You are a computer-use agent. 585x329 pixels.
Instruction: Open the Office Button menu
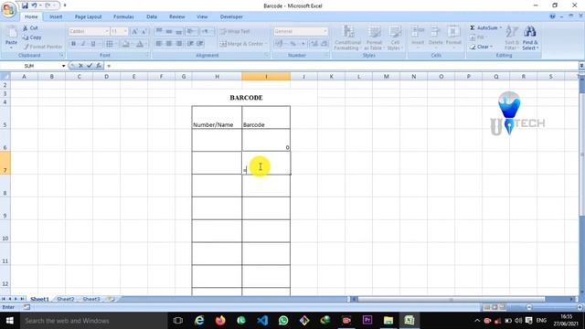coord(8,9)
